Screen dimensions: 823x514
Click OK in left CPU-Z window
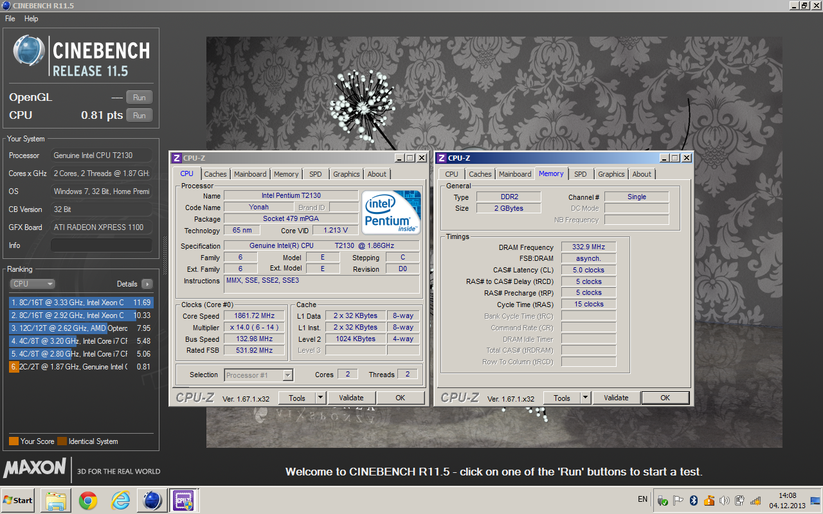400,398
